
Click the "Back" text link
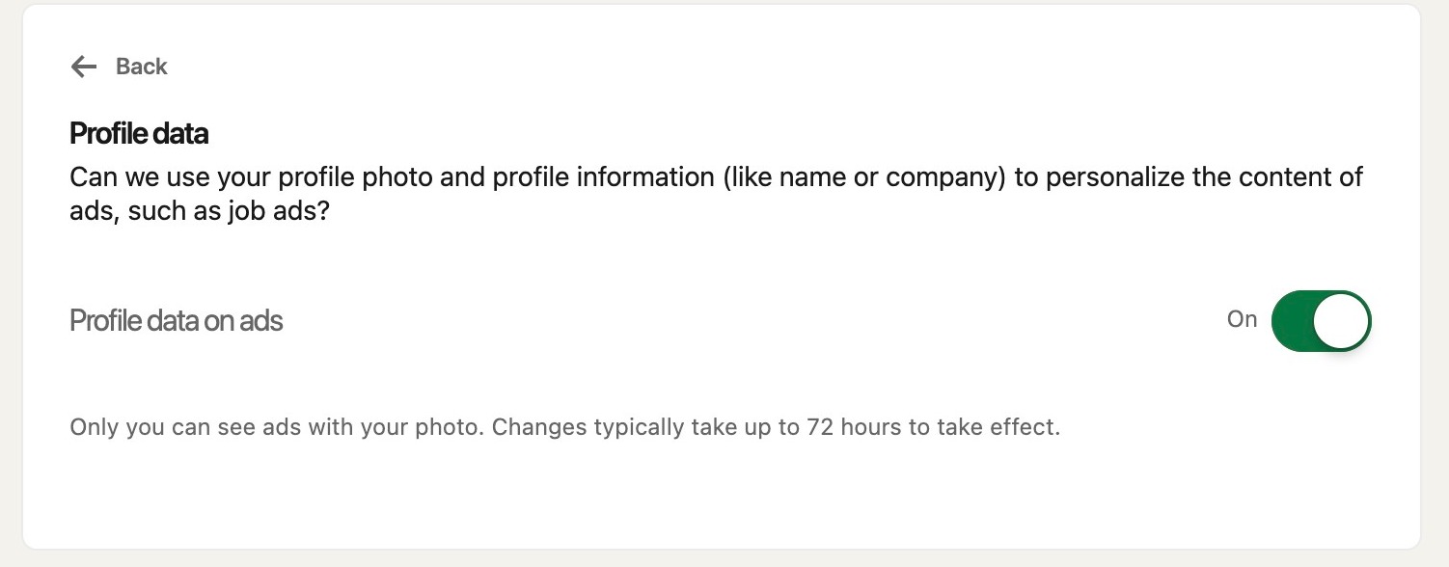click(141, 67)
